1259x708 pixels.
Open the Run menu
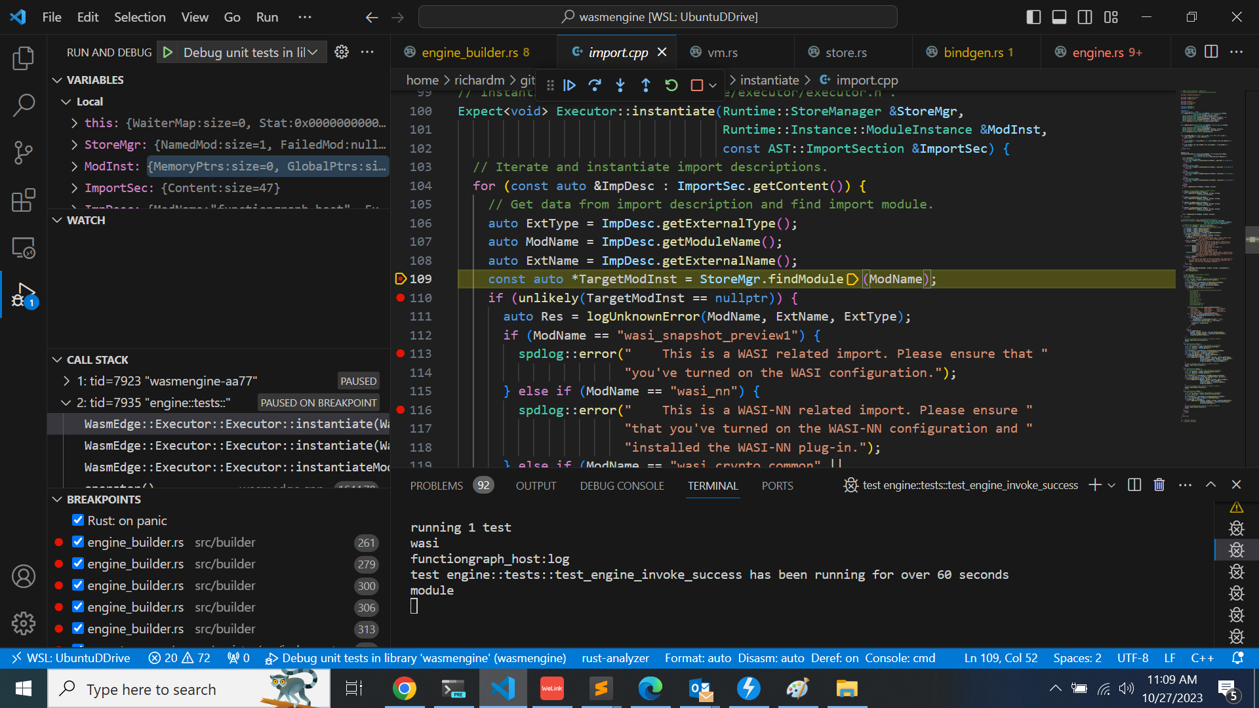(x=266, y=17)
